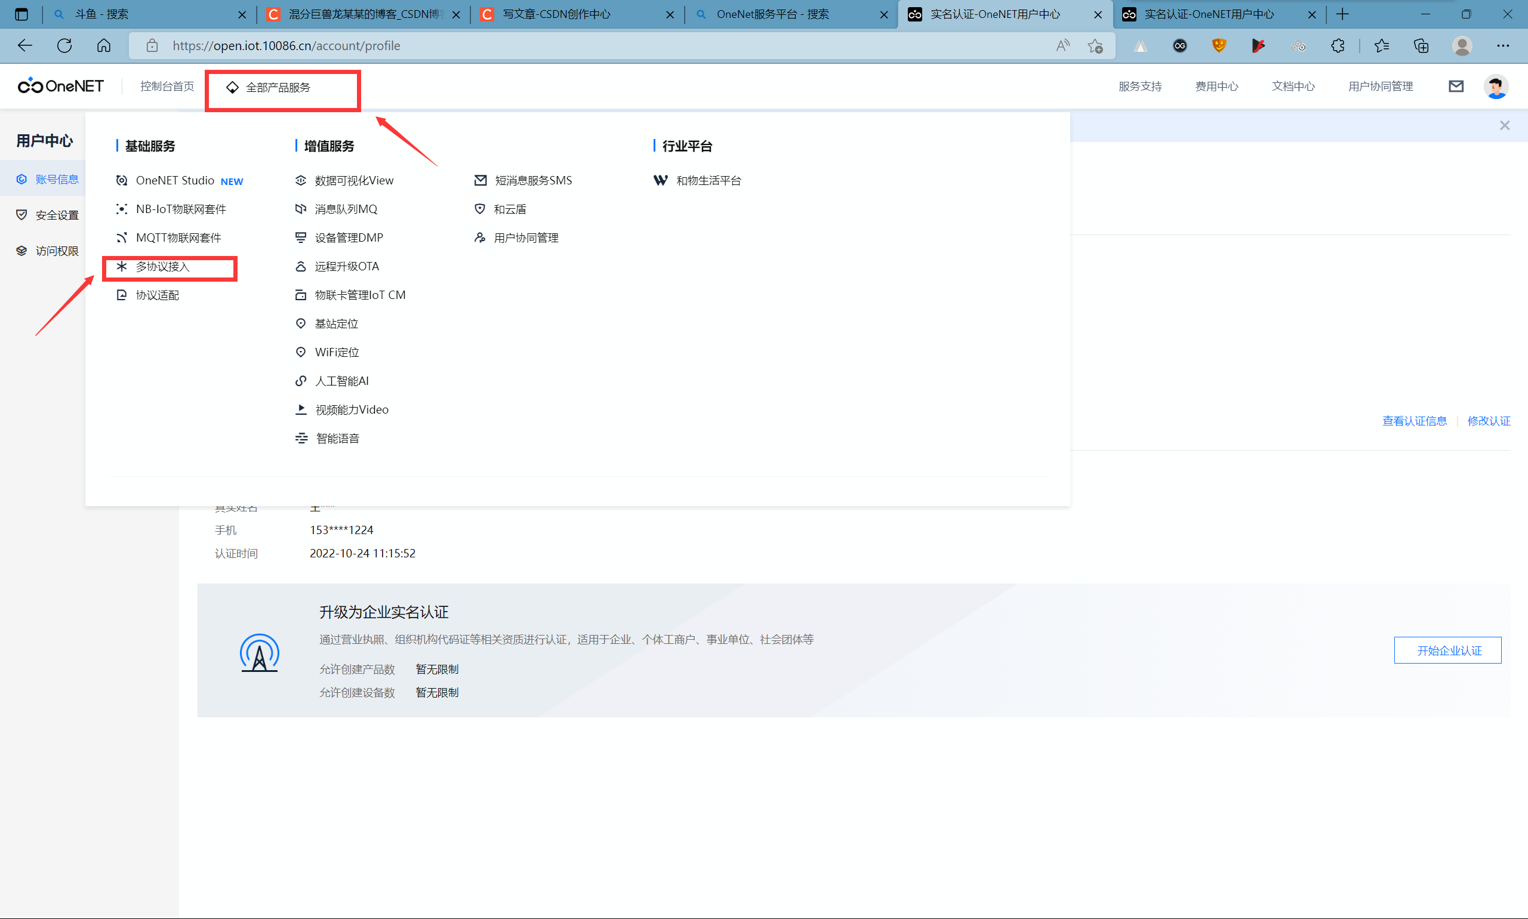
Task: Choose 数据可视化View service
Action: coord(354,181)
